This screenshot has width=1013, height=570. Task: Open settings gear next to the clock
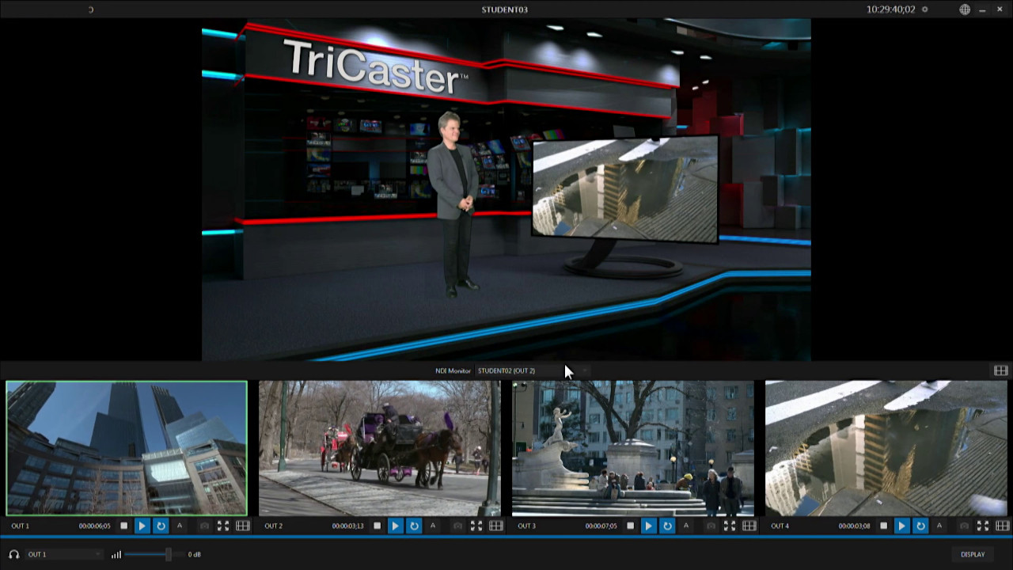coord(924,9)
